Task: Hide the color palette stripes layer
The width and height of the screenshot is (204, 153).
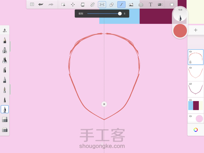Action: coord(191,100)
